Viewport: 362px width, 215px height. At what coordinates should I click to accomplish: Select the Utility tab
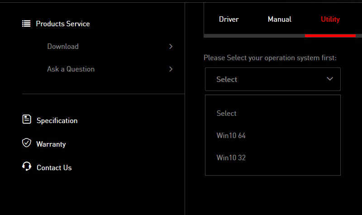click(330, 19)
